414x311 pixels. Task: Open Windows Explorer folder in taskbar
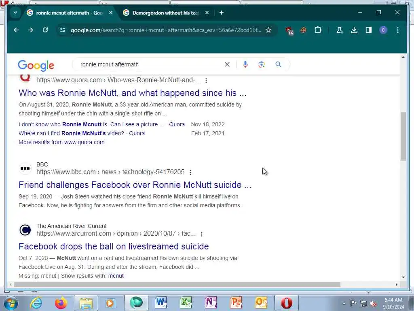coord(86,303)
